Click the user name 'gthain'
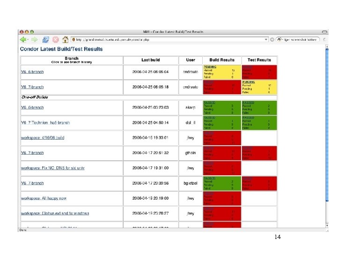337x253 pixels. click(190, 153)
